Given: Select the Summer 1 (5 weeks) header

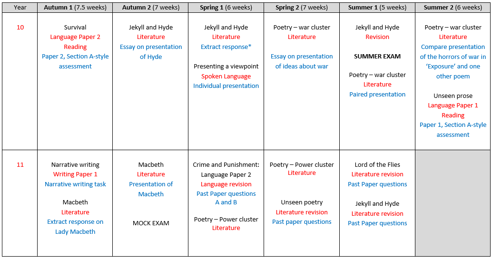Looking at the screenshot, I should coord(377,7).
